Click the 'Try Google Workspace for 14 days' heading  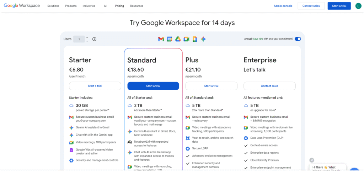182,23
